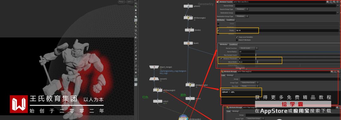Select the convert1 node icon
The height and width of the screenshot is (120, 341).
click(x=154, y=79)
